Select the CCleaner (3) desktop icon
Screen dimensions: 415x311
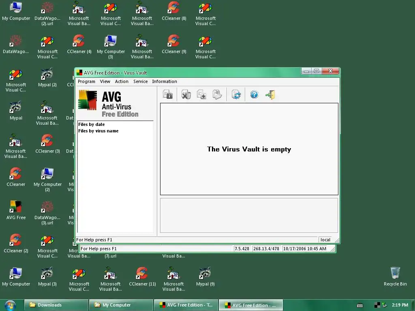[47, 144]
